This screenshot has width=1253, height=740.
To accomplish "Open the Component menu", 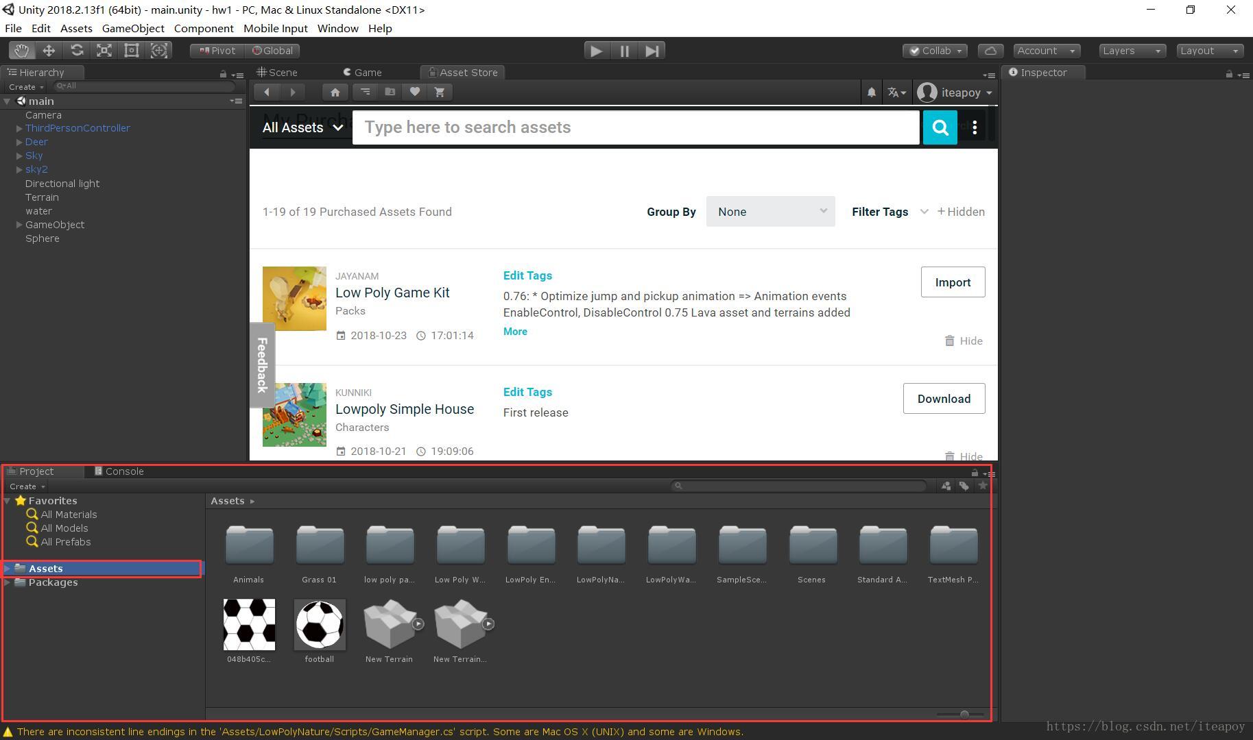I will [204, 28].
